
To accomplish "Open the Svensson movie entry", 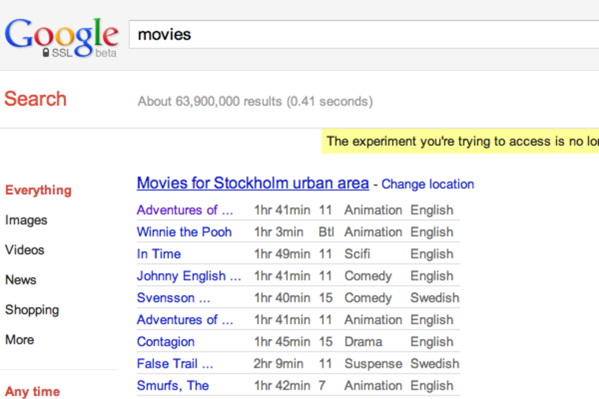I will pyautogui.click(x=174, y=298).
